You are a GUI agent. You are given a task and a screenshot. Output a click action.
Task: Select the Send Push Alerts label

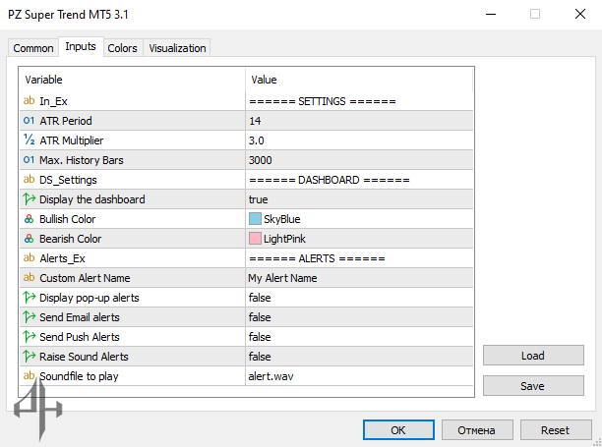(80, 337)
